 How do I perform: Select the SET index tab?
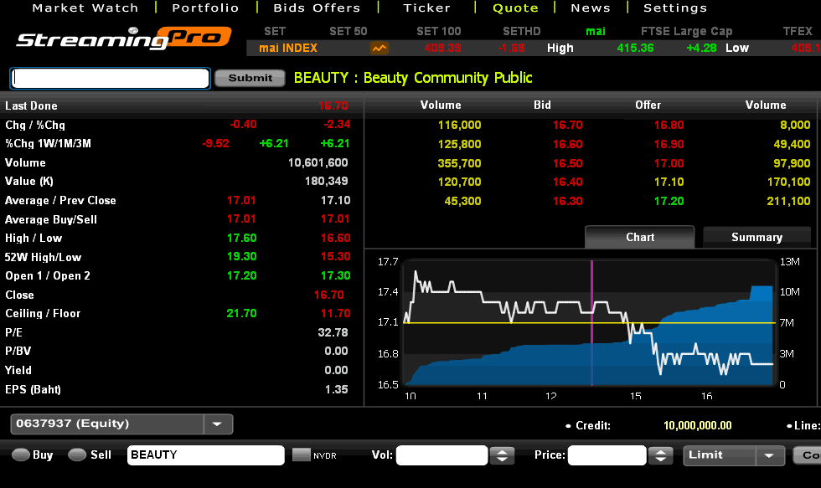(275, 31)
